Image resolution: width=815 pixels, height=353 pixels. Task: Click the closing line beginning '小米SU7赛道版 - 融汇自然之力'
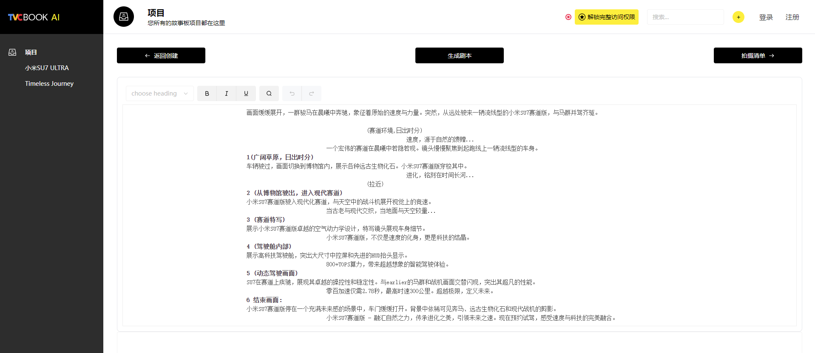tap(471, 318)
